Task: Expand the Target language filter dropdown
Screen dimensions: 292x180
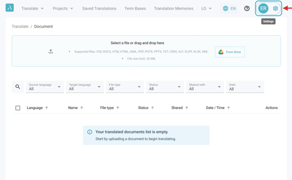Action: click(x=85, y=87)
